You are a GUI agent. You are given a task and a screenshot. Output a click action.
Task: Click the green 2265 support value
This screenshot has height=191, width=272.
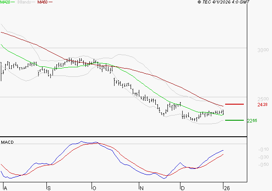point(252,121)
